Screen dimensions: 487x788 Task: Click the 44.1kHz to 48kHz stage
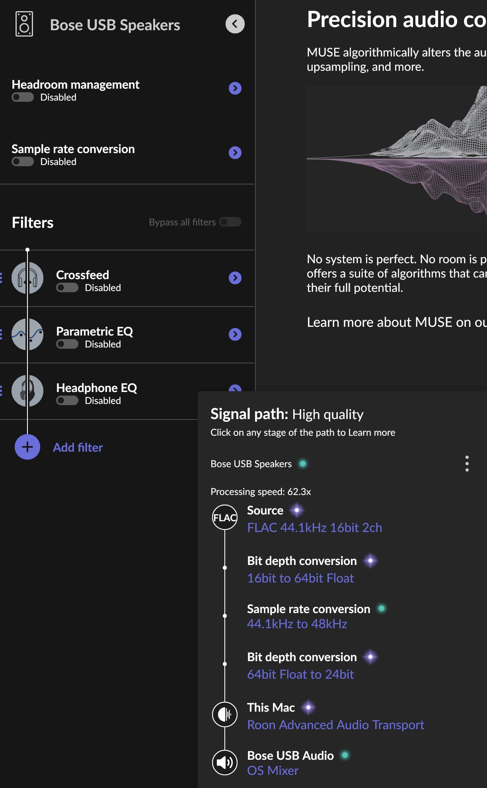297,624
